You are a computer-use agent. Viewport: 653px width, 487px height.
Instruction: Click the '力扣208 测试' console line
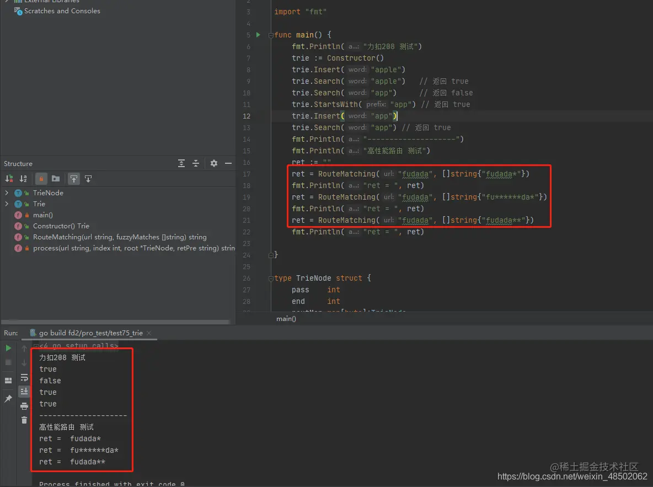[62, 357]
